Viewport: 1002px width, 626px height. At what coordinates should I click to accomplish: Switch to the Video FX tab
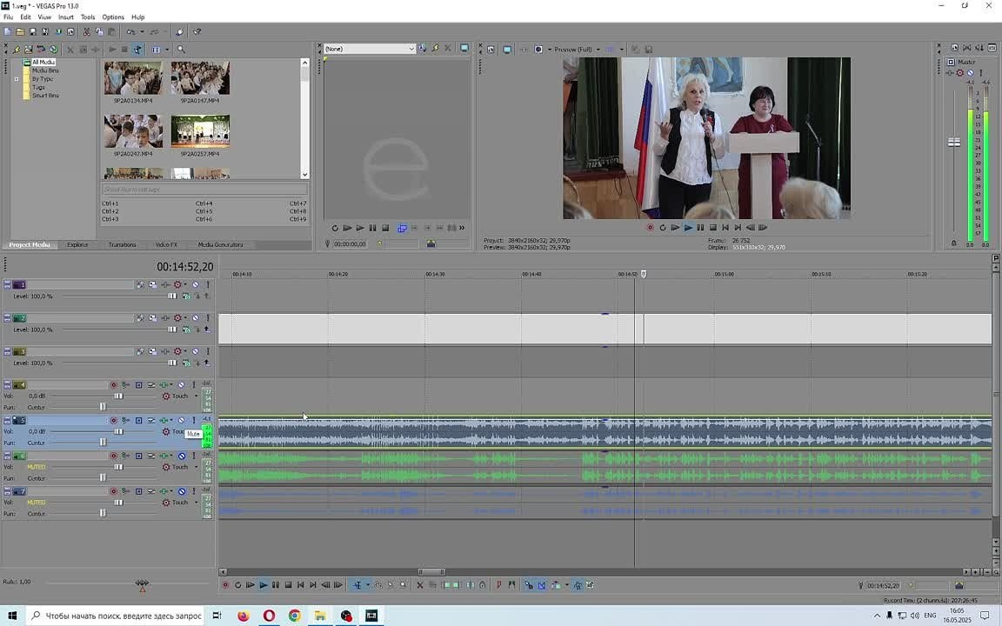166,244
